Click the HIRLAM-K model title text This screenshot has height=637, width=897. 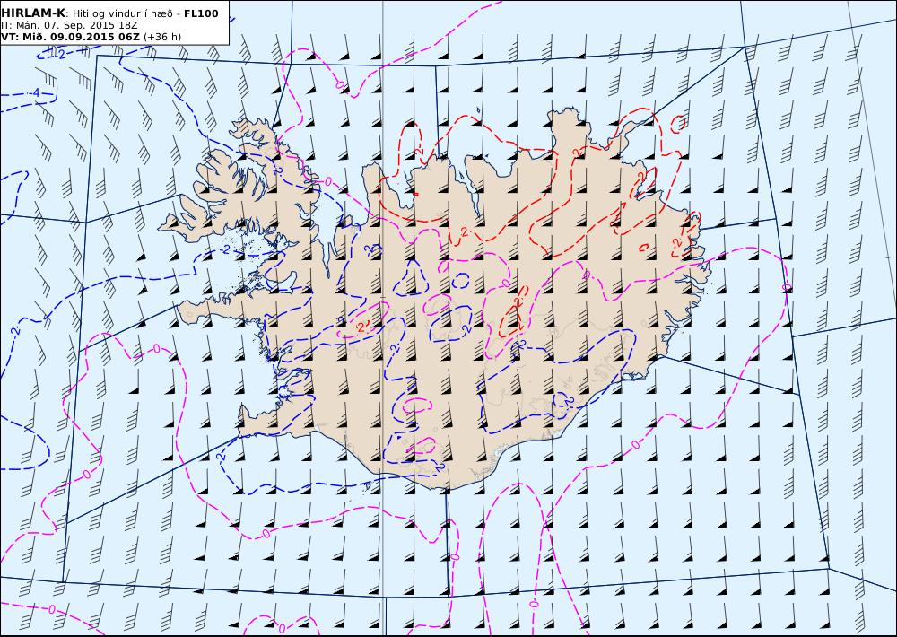pyautogui.click(x=33, y=13)
